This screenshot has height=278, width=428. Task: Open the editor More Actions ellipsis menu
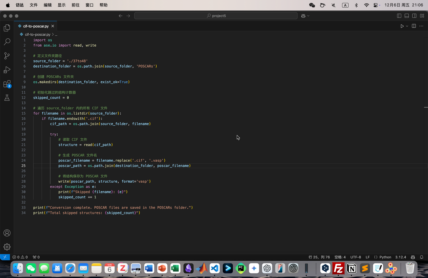pos(421,26)
